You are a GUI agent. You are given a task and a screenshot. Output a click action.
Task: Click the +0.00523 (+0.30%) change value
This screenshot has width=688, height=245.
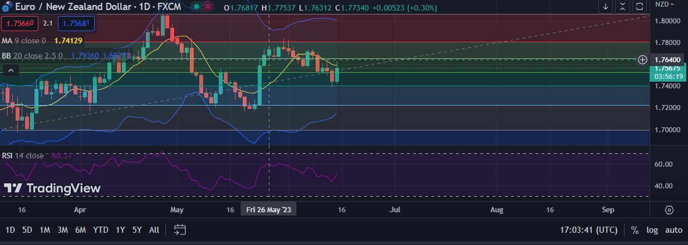405,8
